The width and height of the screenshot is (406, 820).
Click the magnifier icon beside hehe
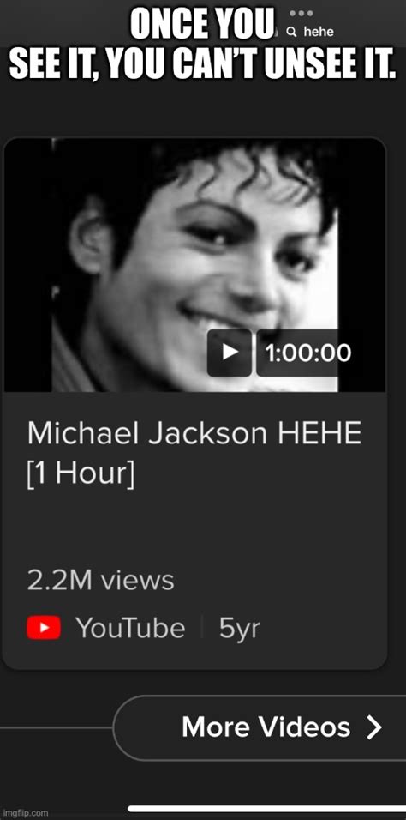pyautogui.click(x=293, y=33)
